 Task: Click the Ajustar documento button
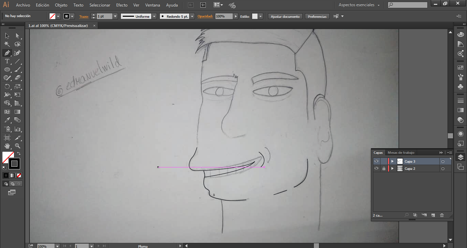pos(285,16)
